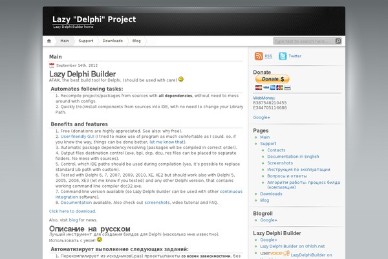Open Google+ under Blogroll
The image size is (388, 259).
pyautogui.click(x=268, y=220)
